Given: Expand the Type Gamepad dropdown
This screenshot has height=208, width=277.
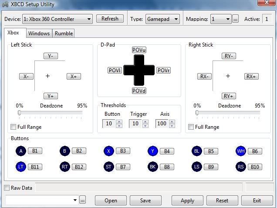Looking at the screenshot, I should [x=176, y=19].
